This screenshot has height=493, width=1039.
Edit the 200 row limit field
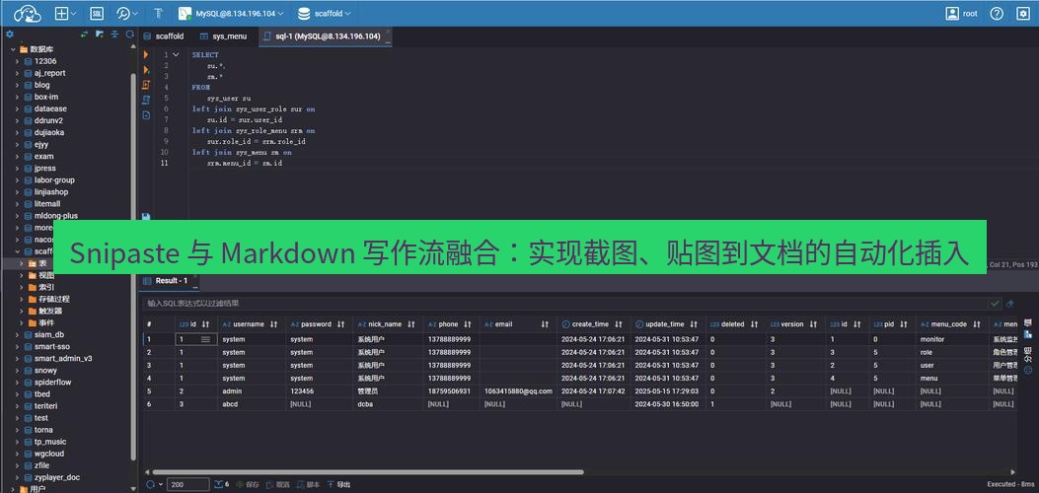coord(188,484)
